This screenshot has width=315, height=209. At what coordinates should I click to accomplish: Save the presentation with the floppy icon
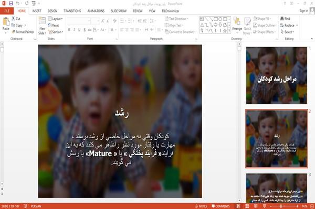tap(11, 4)
